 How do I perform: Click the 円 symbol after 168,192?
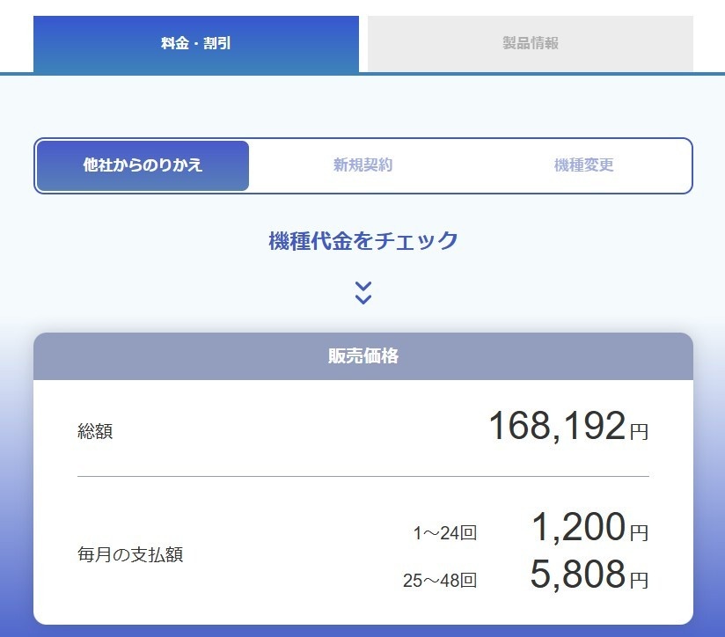click(639, 431)
